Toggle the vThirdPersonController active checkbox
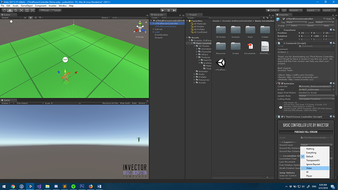 tap(284, 19)
